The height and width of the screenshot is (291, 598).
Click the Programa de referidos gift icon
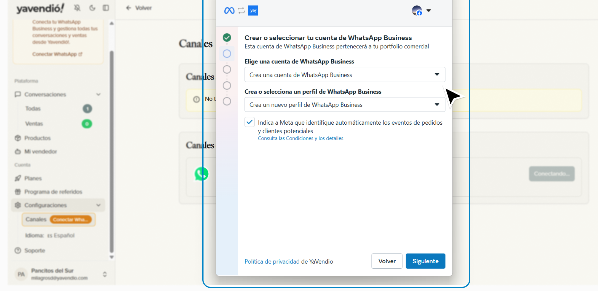pos(18,192)
